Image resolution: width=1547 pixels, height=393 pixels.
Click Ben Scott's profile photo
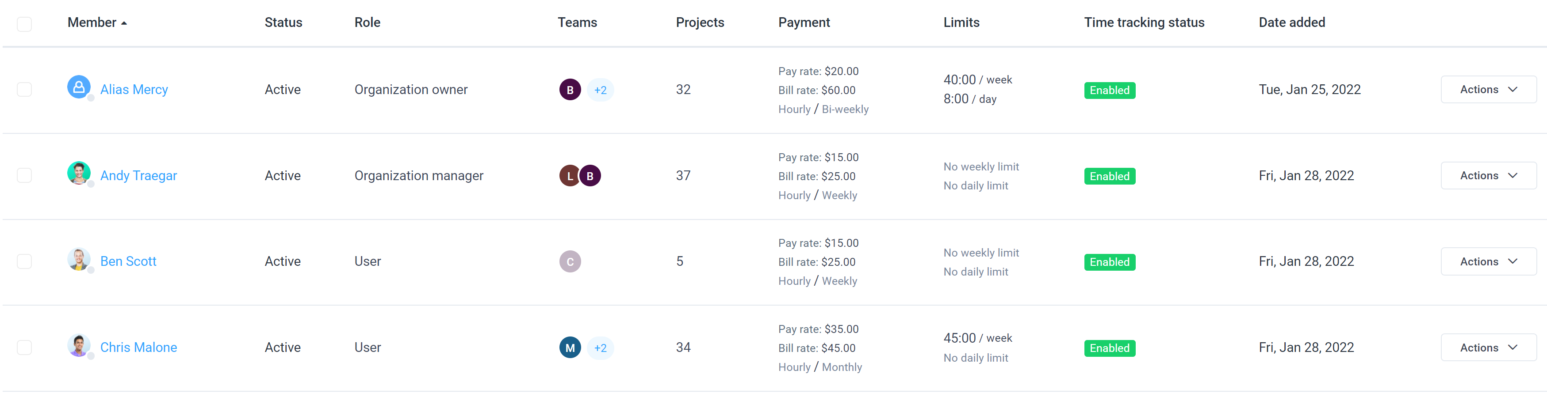point(79,259)
